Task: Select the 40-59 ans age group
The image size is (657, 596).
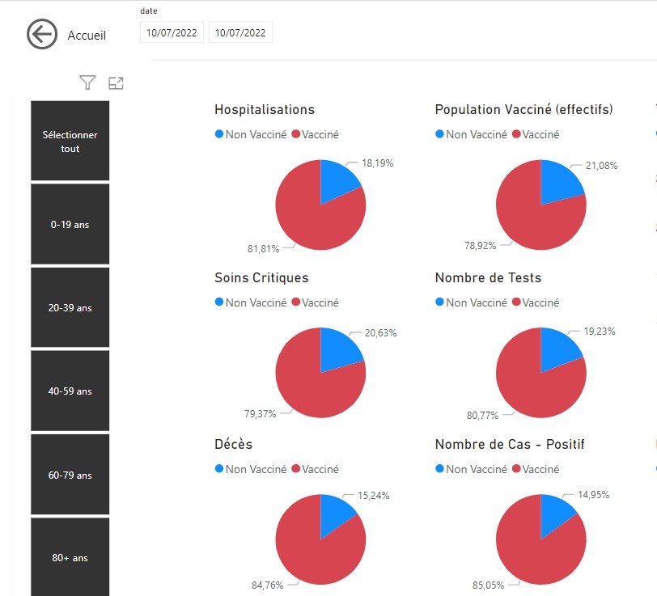Action: coord(70,391)
